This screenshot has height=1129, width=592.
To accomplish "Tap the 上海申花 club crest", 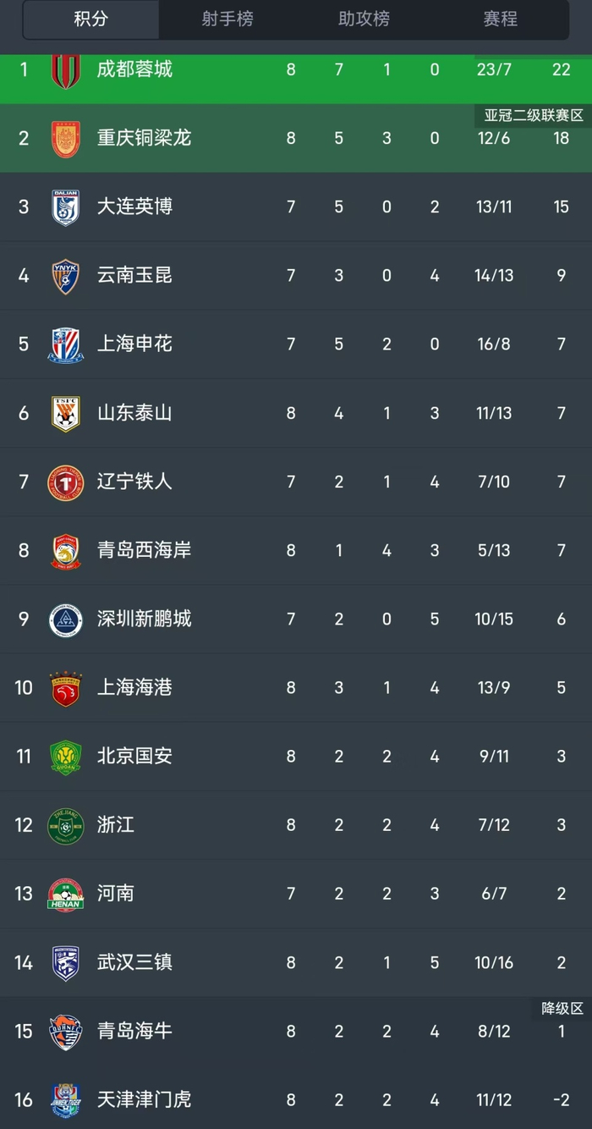I will 65,344.
